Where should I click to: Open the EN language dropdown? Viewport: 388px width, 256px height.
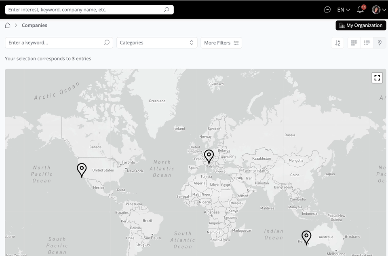click(x=344, y=10)
